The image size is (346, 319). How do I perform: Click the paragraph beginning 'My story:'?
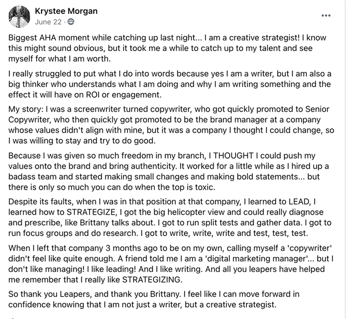tap(171, 125)
